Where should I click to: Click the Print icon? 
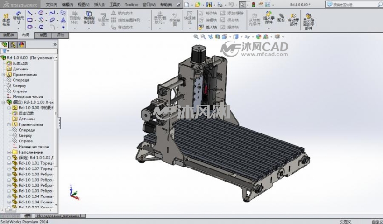coord(220,4)
